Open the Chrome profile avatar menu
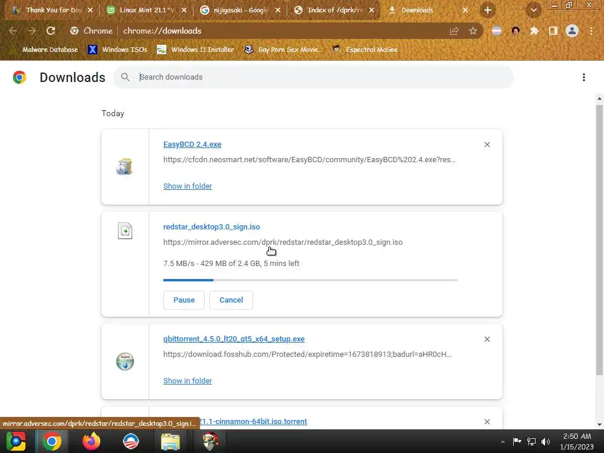Image resolution: width=604 pixels, height=453 pixels. (x=572, y=31)
